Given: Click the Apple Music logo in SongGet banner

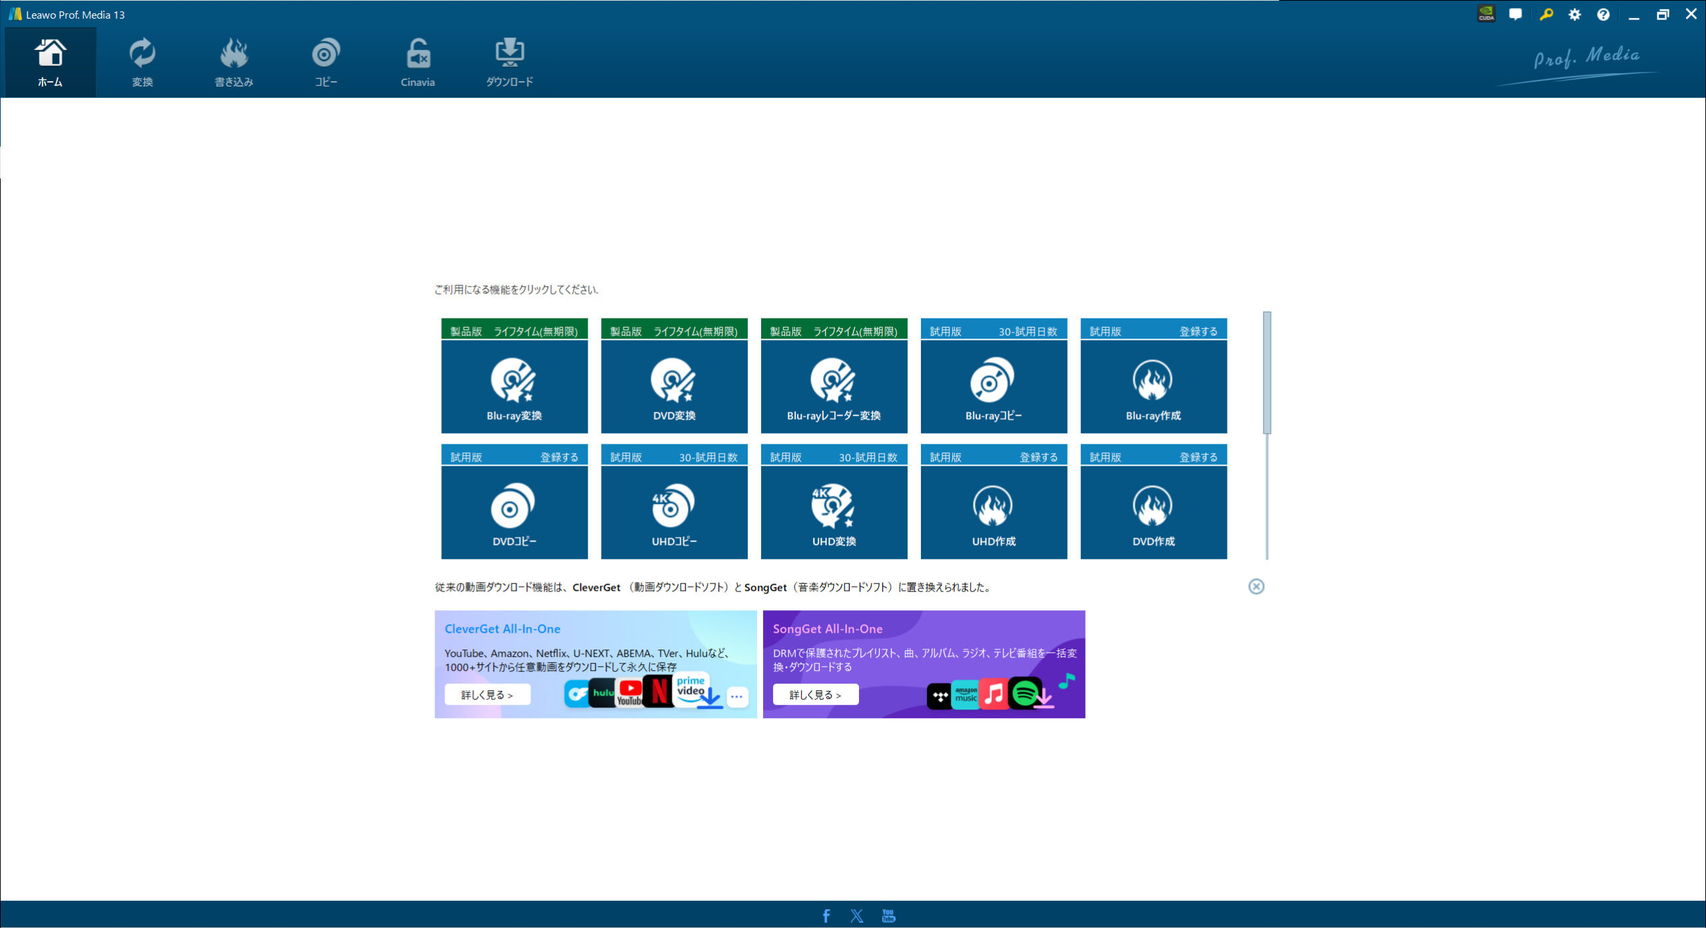Looking at the screenshot, I should 994,694.
